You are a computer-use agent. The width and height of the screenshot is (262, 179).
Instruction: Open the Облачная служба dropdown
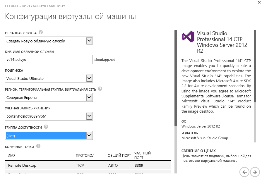[x=49, y=41]
